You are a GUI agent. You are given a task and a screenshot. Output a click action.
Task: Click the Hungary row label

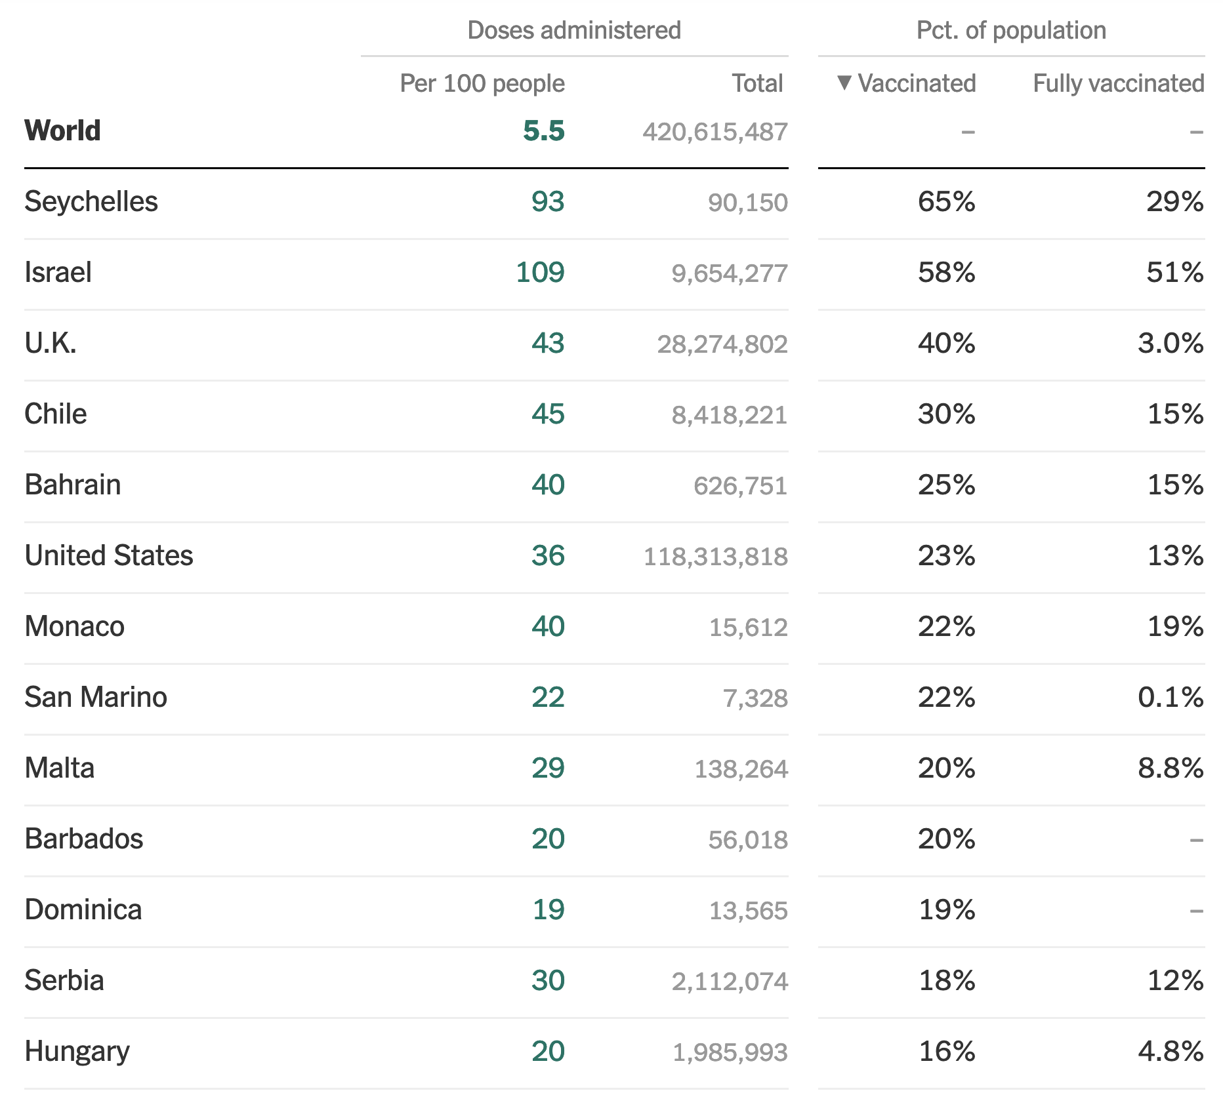[x=77, y=1051]
